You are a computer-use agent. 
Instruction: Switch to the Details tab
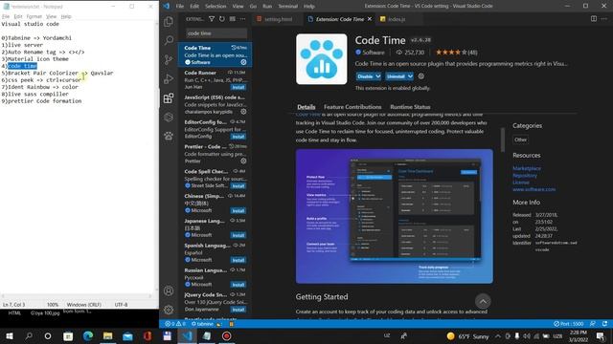coord(306,107)
